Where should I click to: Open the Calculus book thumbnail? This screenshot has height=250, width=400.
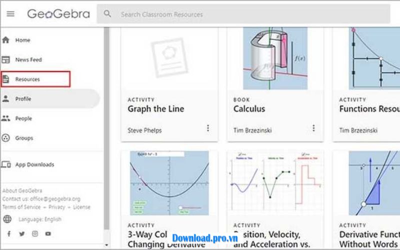click(275, 59)
